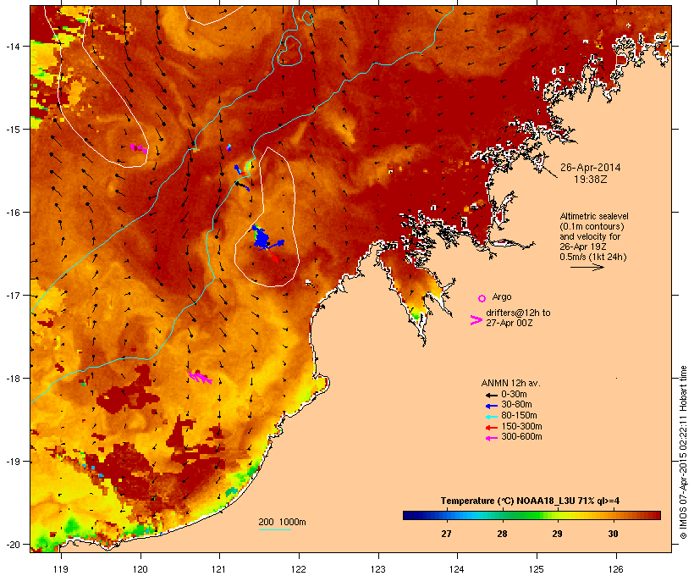This screenshot has width=694, height=576.
Task: Click the Temperature NOAA18_L3U title text
Action: [x=530, y=501]
